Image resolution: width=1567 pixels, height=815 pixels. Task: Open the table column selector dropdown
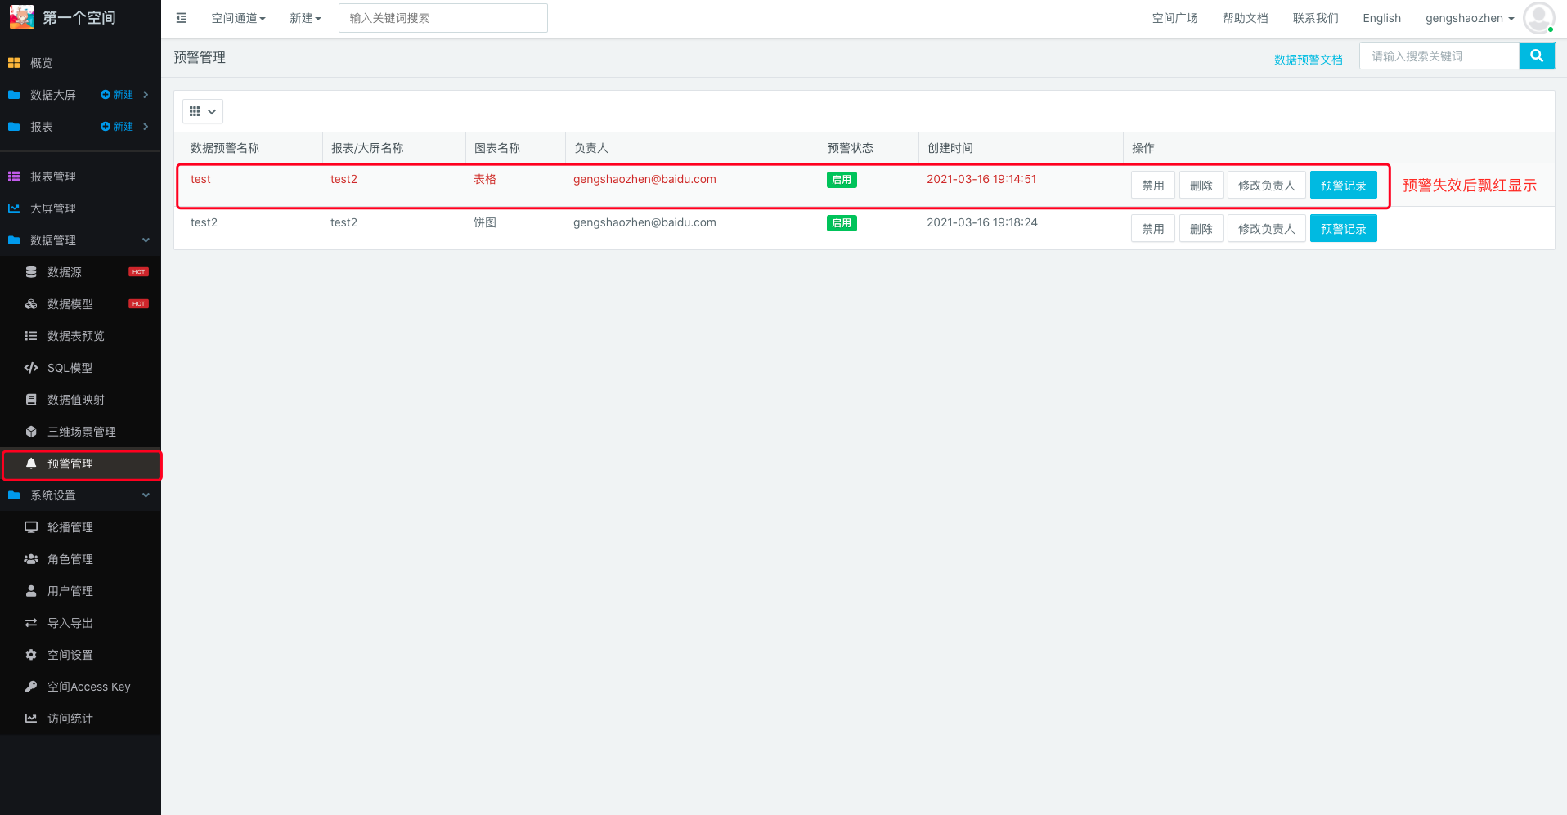coord(203,111)
